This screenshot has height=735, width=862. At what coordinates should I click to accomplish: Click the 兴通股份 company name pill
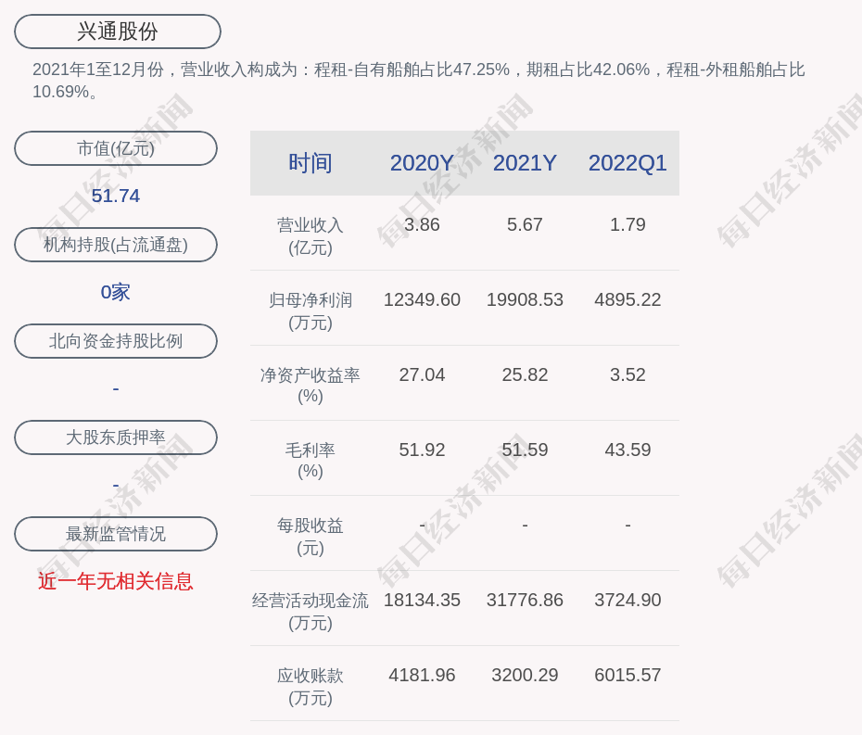[118, 32]
